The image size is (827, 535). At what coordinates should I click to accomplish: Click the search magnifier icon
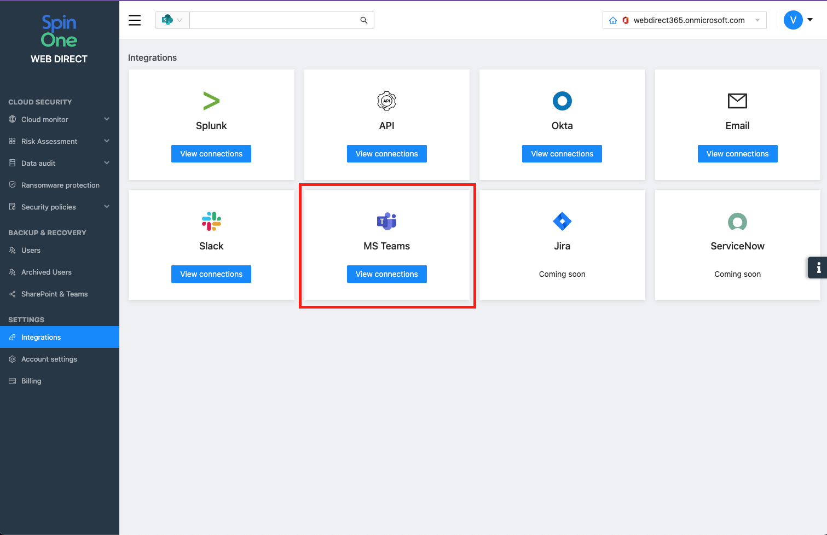point(364,20)
